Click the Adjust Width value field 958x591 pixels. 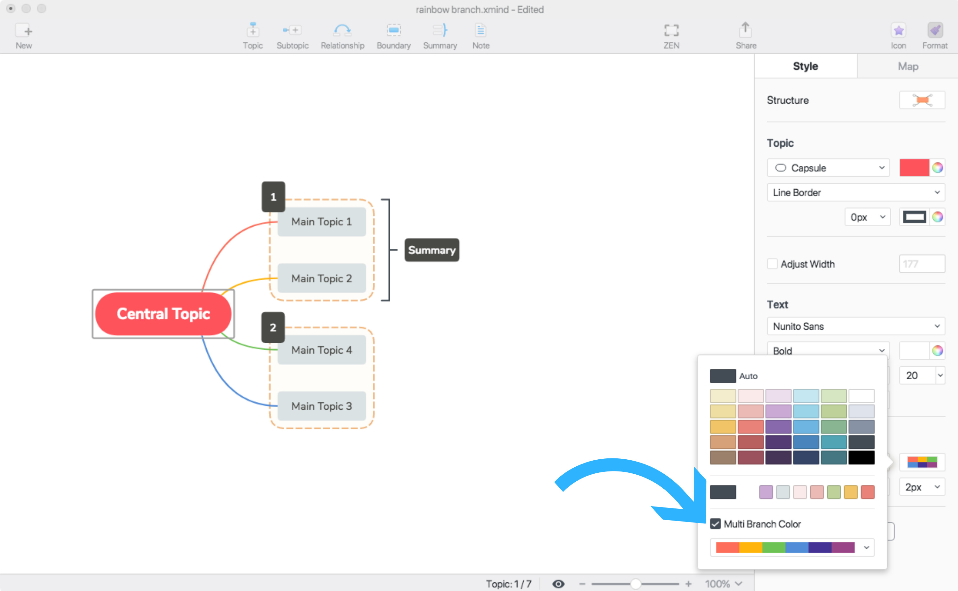click(922, 264)
